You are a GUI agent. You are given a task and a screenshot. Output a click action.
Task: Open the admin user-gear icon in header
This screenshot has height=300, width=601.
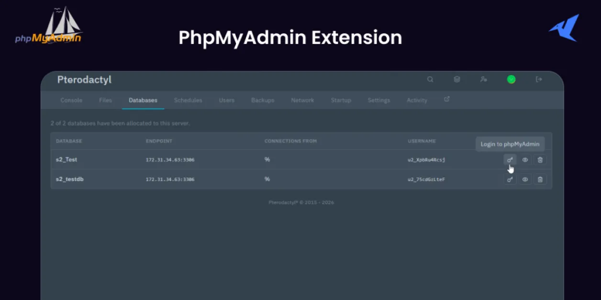click(484, 79)
